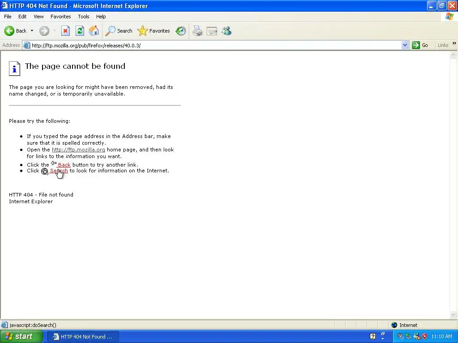Click the Search link in page

pyautogui.click(x=59, y=171)
